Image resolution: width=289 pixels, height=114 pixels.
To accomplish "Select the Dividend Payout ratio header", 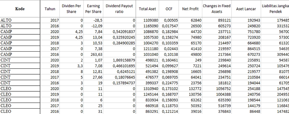I will click(119, 9).
